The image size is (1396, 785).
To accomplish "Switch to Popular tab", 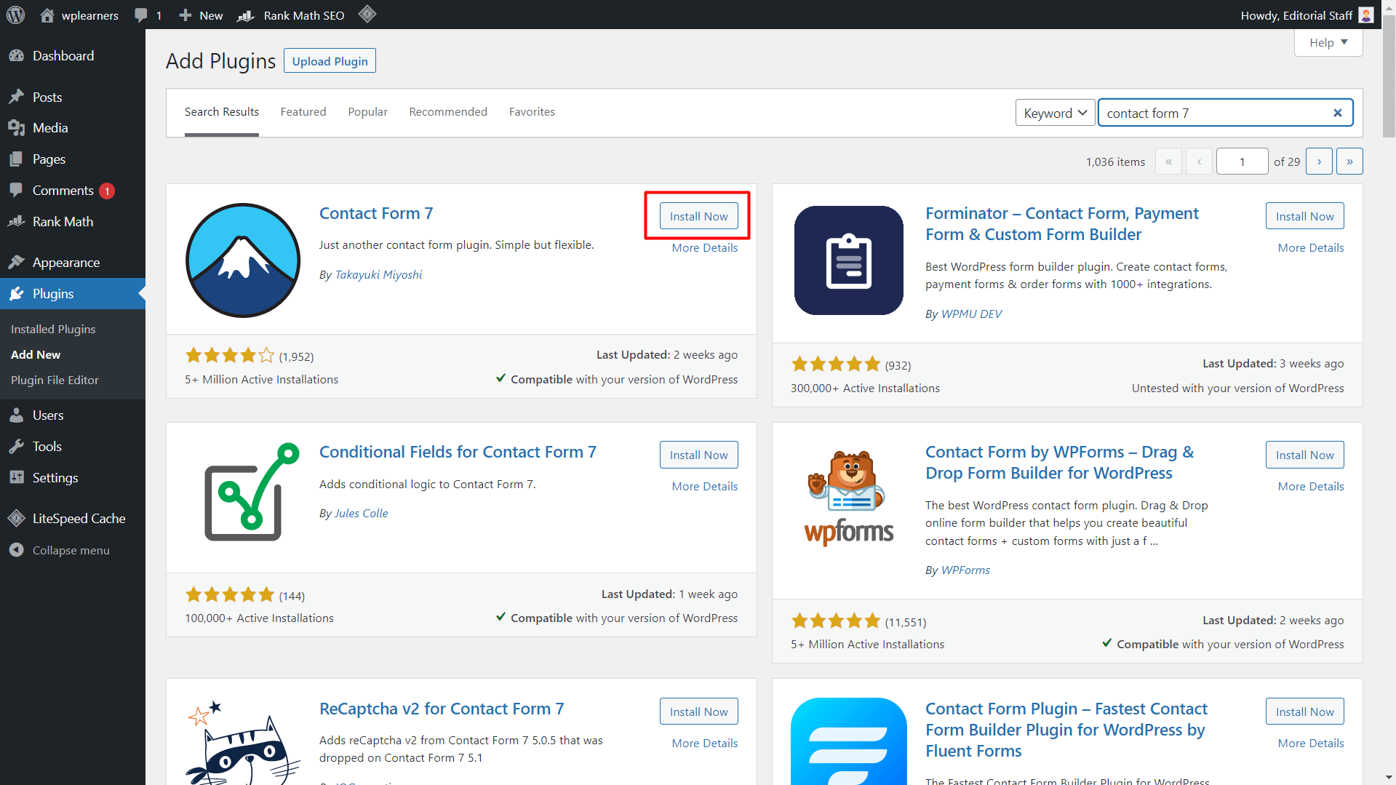I will 367,112.
